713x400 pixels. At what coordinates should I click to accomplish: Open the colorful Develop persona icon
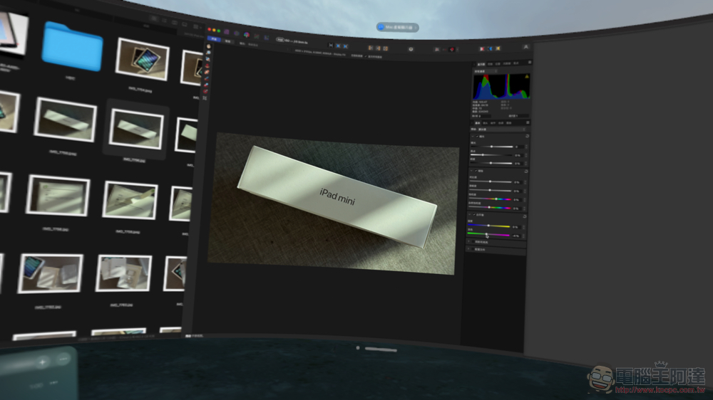point(247,34)
